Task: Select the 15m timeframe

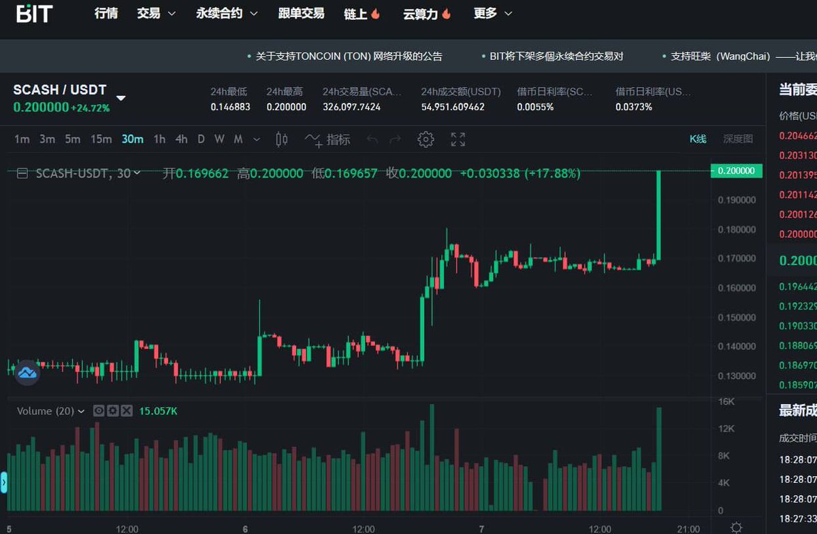Action: (x=101, y=139)
